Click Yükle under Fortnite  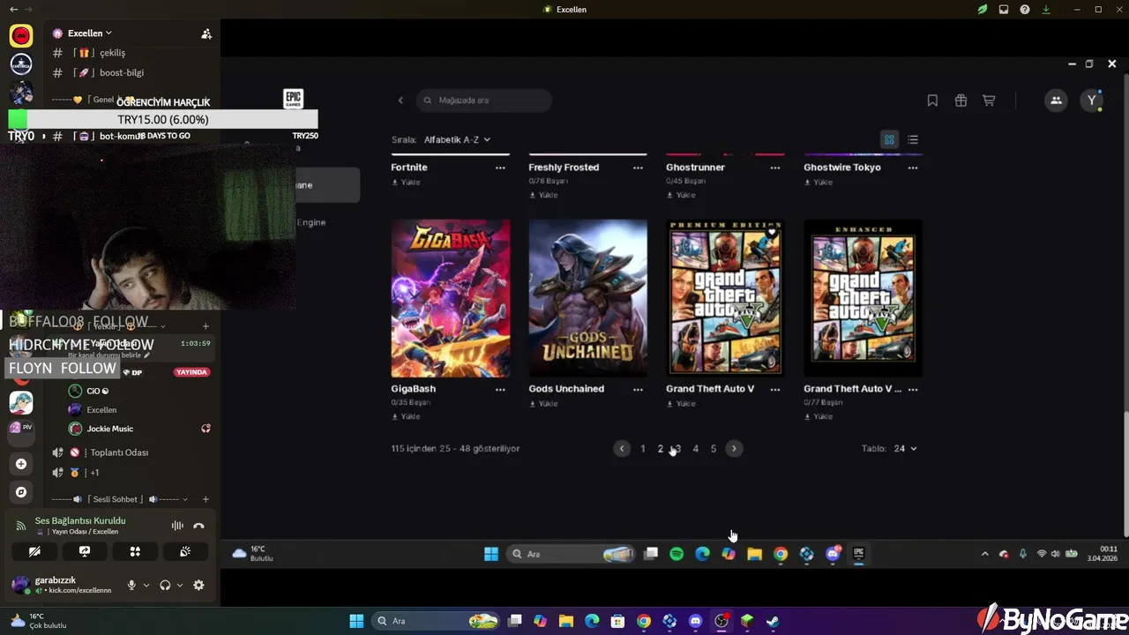tap(406, 183)
